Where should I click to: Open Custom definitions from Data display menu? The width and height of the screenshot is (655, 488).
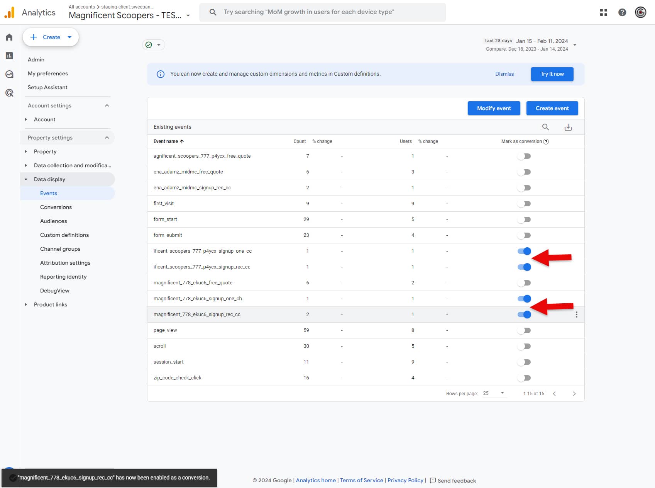pos(64,235)
